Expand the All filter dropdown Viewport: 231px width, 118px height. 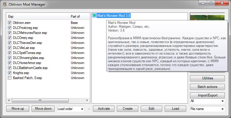(x=207, y=101)
